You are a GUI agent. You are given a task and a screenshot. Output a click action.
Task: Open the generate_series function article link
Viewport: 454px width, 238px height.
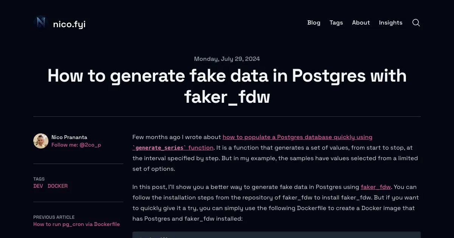tap(173, 147)
